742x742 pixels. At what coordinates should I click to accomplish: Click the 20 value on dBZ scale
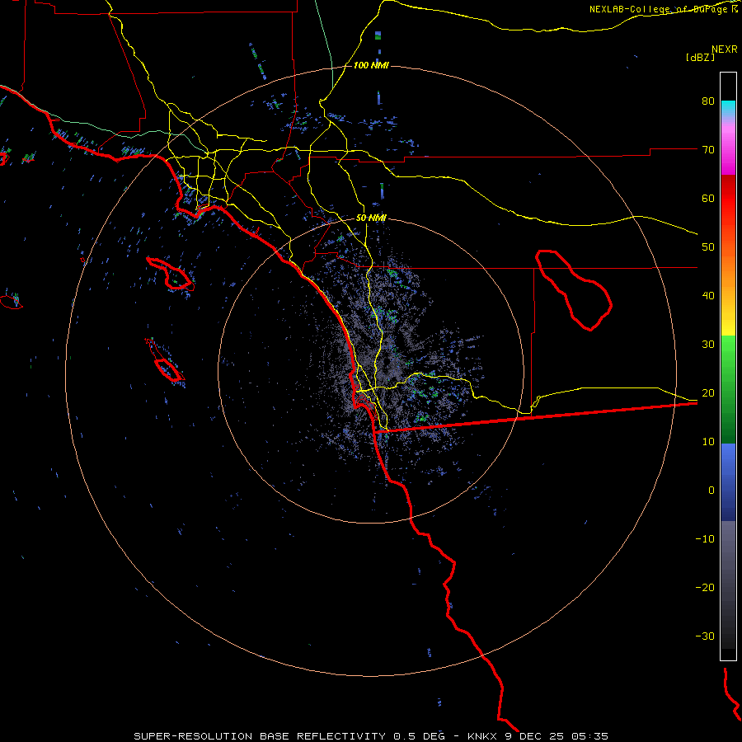708,392
